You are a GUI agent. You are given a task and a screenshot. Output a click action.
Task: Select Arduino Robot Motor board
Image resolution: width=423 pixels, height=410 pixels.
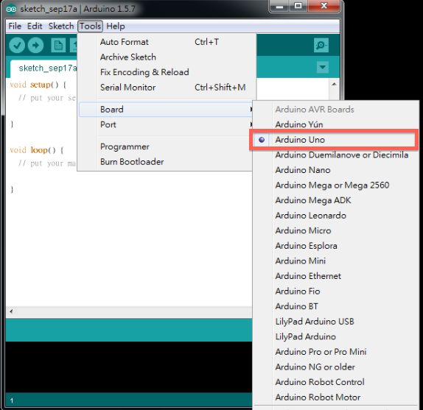point(335,397)
